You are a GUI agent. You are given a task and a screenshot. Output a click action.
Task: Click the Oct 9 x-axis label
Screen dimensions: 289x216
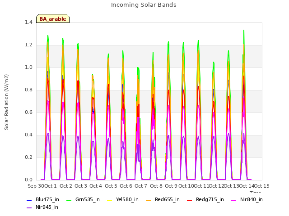(x=171, y=186)
